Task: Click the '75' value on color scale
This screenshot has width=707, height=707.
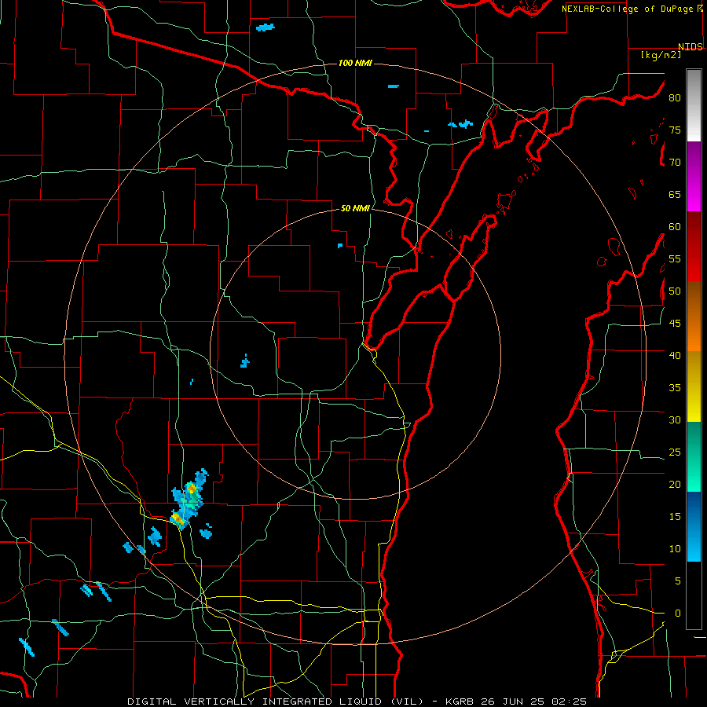Action: click(675, 130)
